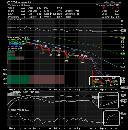128x130 pixels.
Task: Click the 2.40 EMA price tag
Action: (x=123, y=38)
